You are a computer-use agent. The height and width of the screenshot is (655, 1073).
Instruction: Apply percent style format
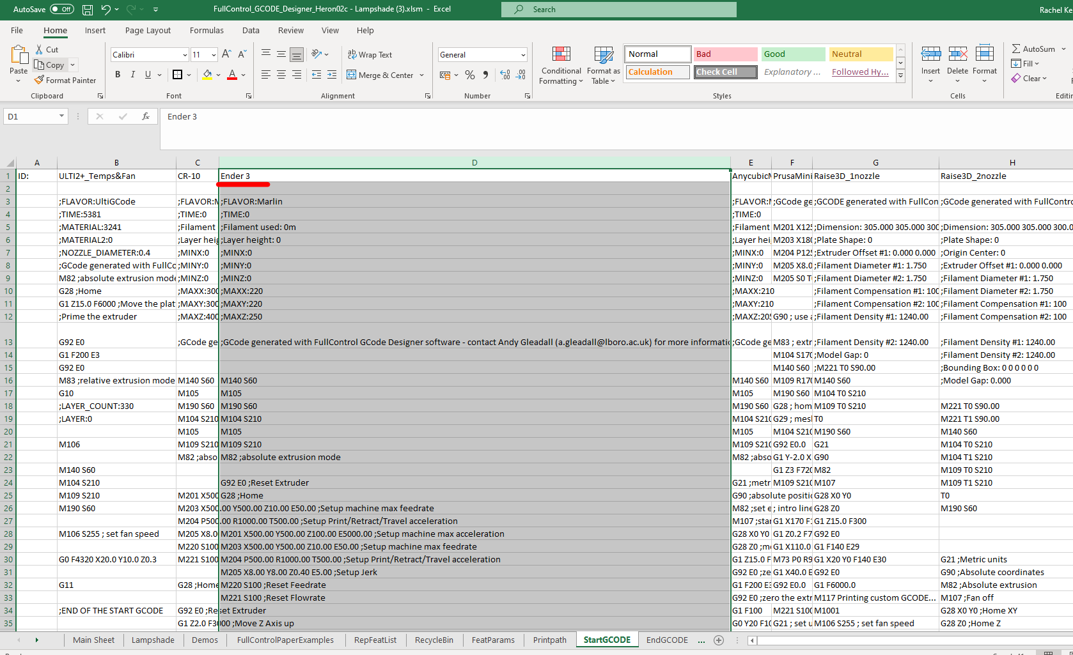coord(470,75)
